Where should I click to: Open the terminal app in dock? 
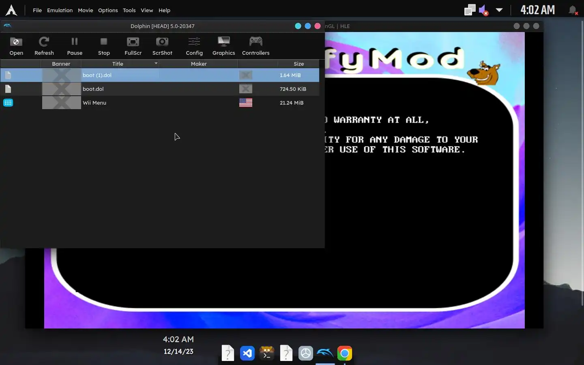(267, 353)
